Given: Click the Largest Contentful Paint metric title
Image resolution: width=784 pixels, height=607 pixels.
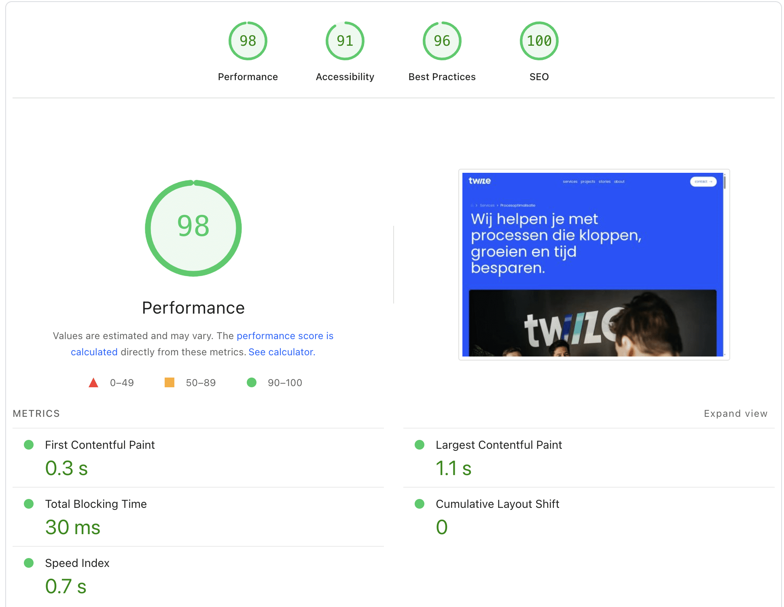Looking at the screenshot, I should (x=499, y=445).
